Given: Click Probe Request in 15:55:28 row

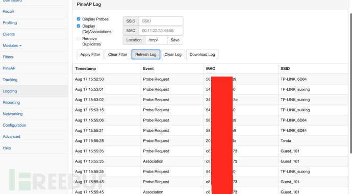Looking at the screenshot, I should (156, 141).
